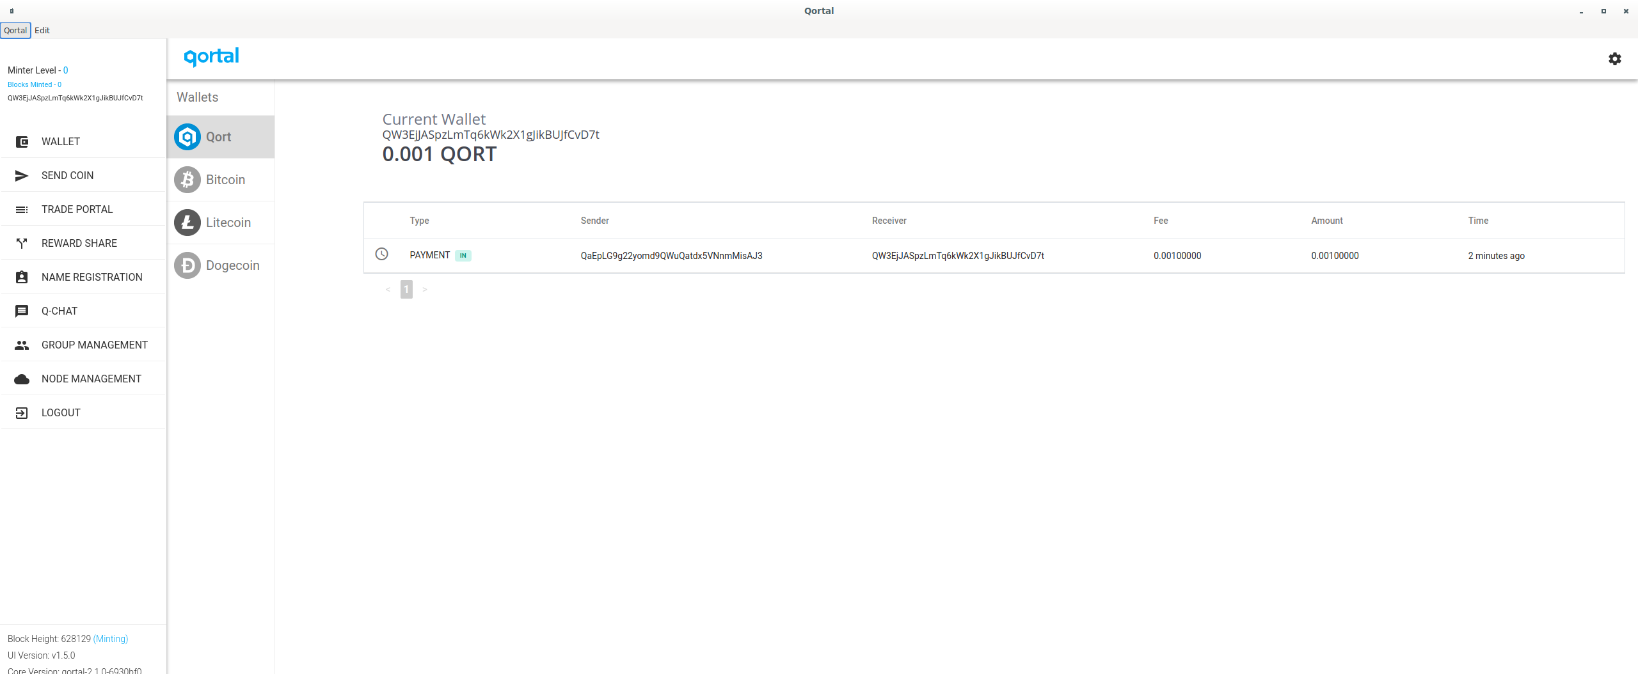This screenshot has width=1638, height=674.
Task: Select the Bitcoin coin logo
Action: coord(187,180)
